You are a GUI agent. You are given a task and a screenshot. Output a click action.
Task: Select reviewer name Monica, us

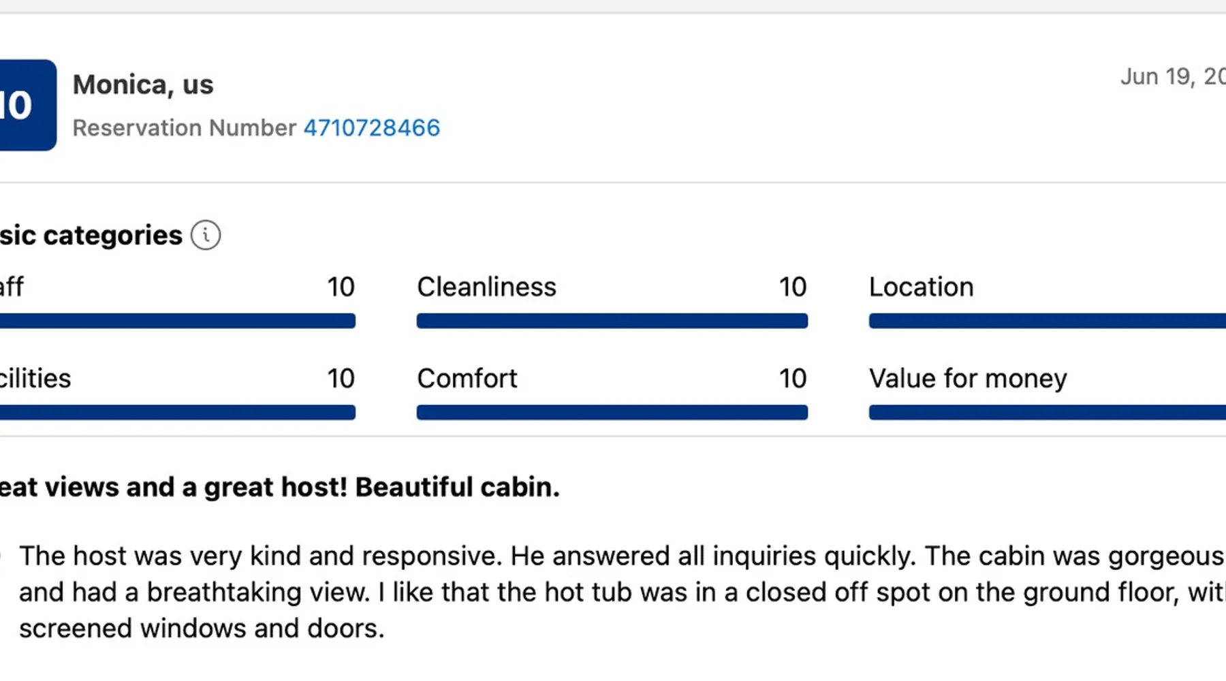click(x=143, y=85)
